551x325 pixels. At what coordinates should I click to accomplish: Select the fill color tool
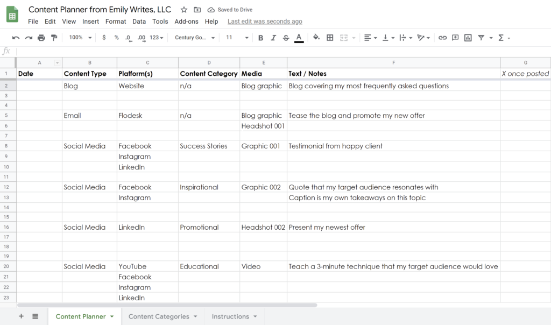[316, 38]
